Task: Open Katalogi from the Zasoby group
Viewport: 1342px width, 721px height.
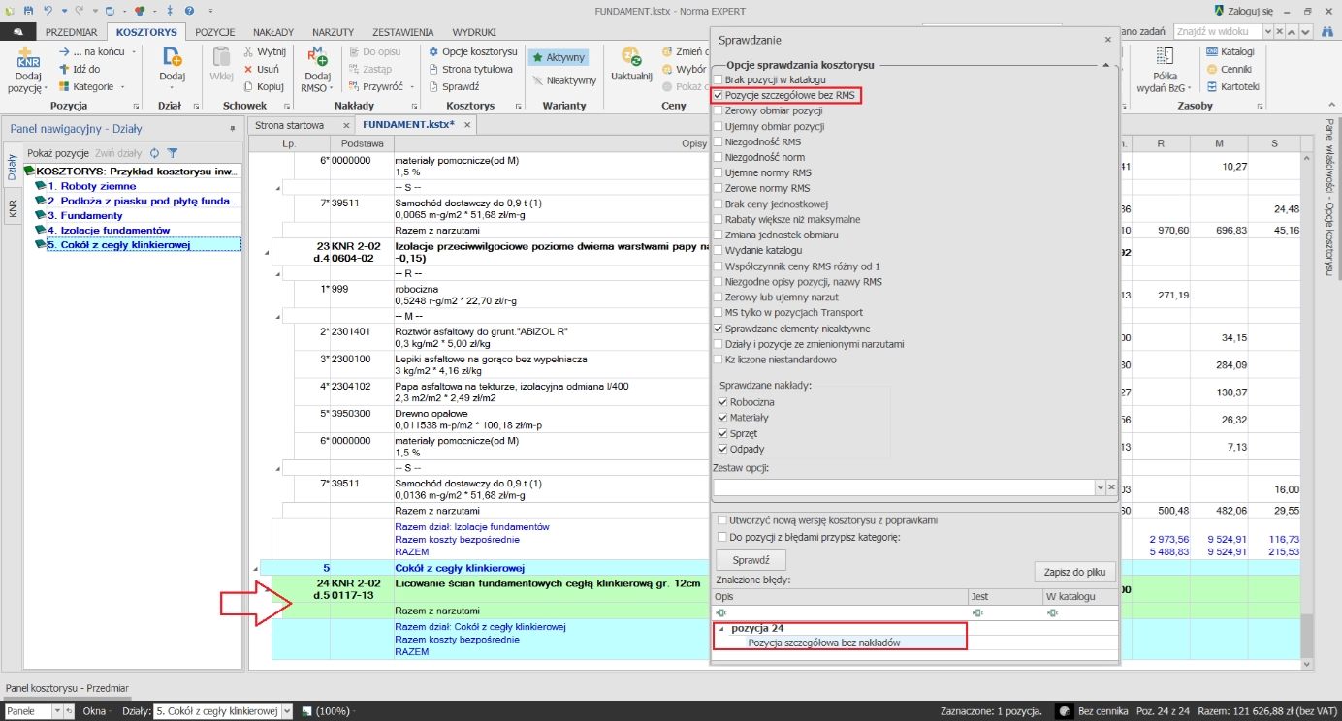Action: [1230, 51]
